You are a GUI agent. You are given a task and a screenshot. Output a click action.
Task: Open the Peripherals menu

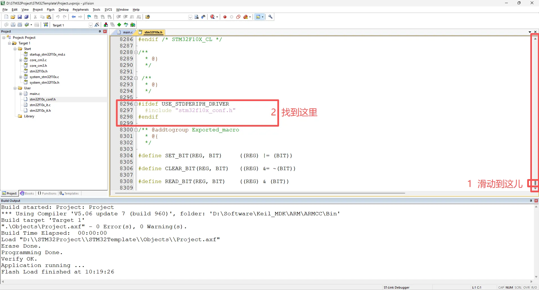(81, 10)
